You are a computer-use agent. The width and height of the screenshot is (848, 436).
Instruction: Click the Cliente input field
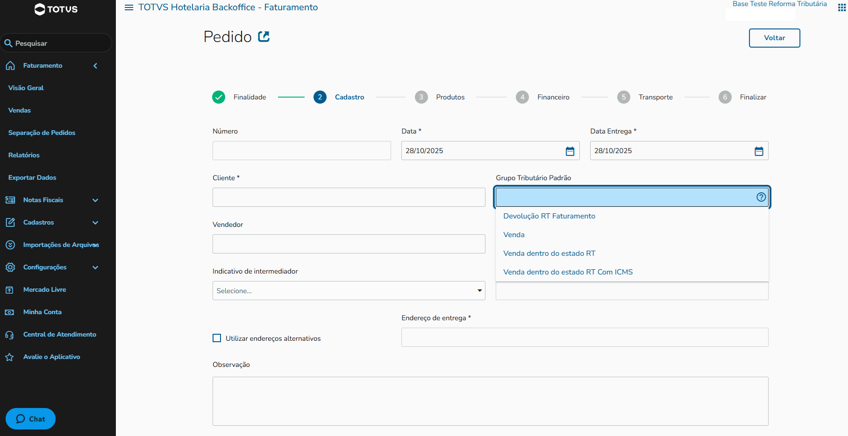(x=349, y=197)
